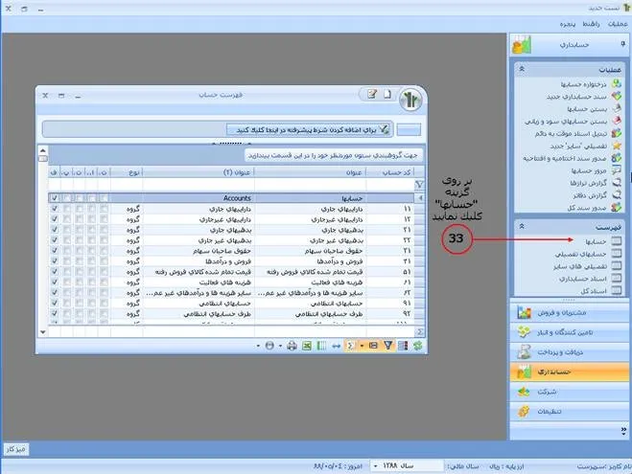Expand sidebar overflow chevron at bottom

(x=624, y=431)
